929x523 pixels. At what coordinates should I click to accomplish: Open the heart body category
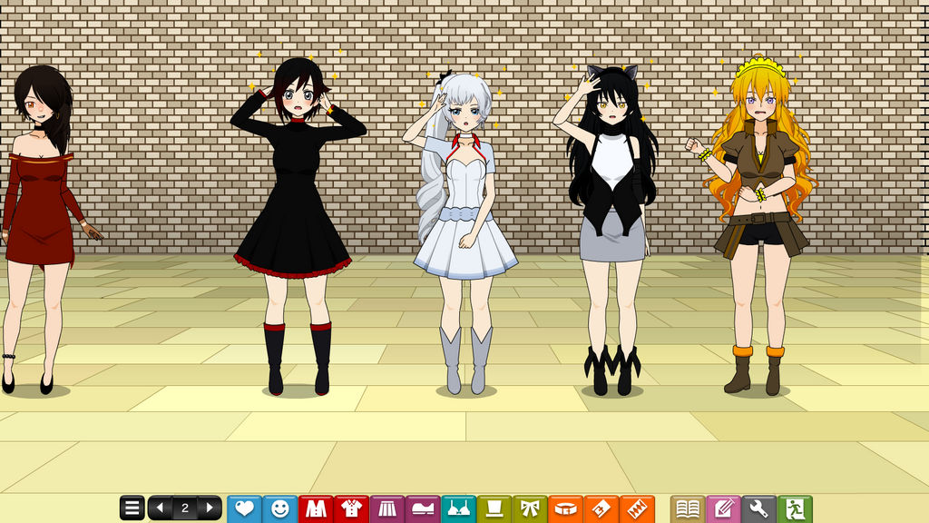click(244, 508)
